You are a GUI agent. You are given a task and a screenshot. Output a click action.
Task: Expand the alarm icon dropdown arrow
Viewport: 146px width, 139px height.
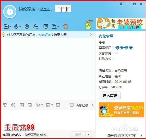click(58, 27)
